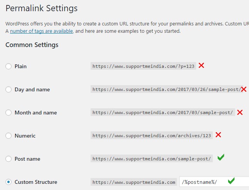Toggle the Custom Structure radio button
249x190 pixels.
click(8, 182)
